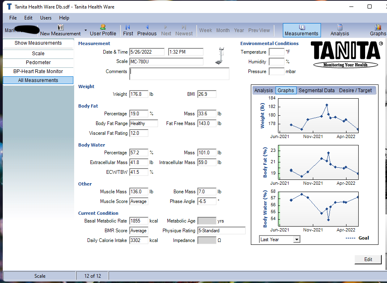Click the Weight field 176.8

[x=139, y=94]
